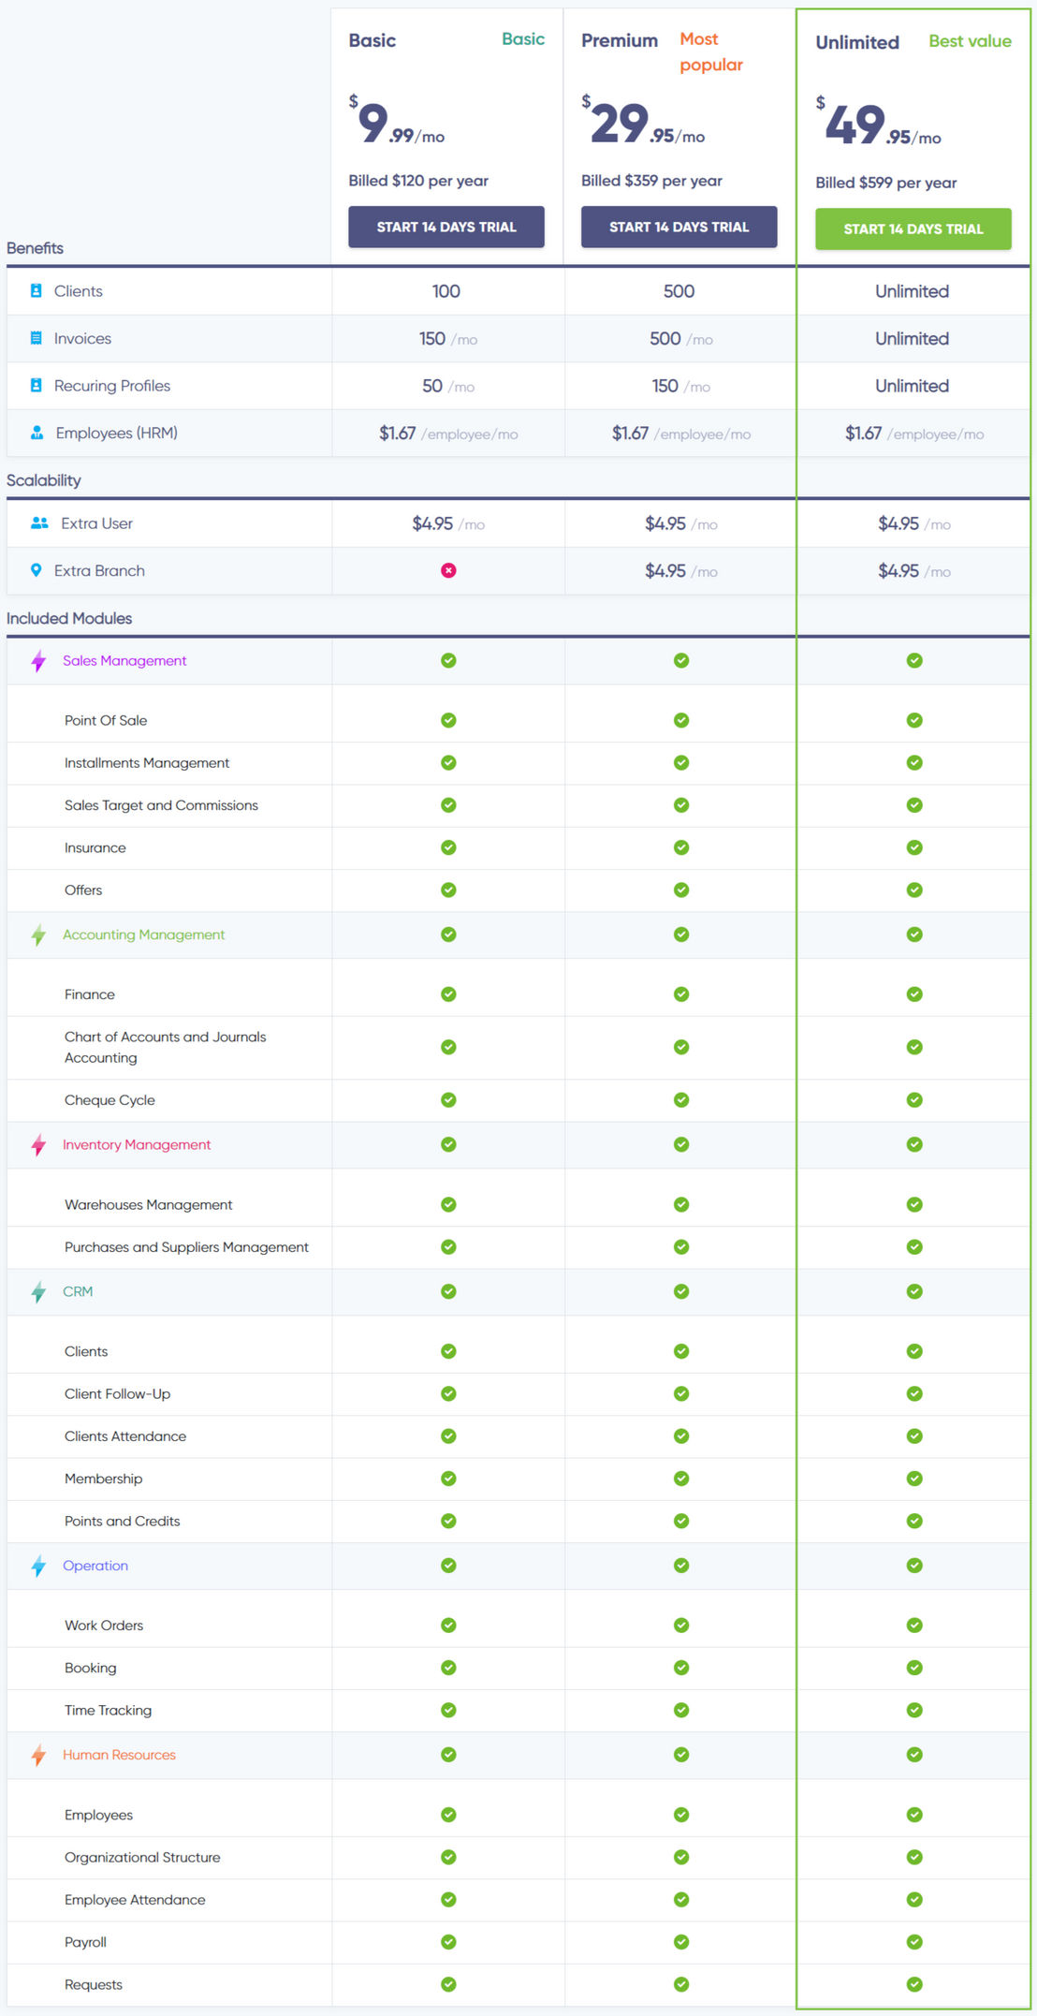The image size is (1037, 2016).
Task: Open the CRM module link
Action: click(78, 1291)
